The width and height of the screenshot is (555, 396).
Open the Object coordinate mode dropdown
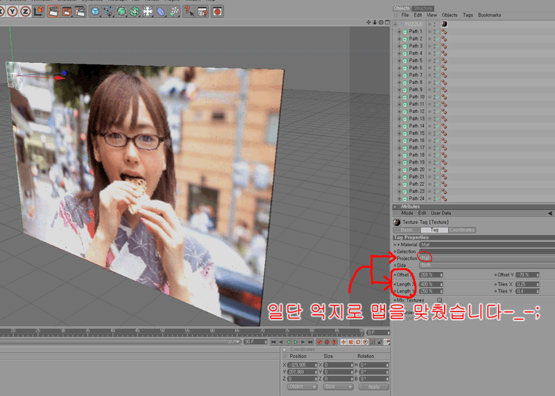[x=302, y=387]
